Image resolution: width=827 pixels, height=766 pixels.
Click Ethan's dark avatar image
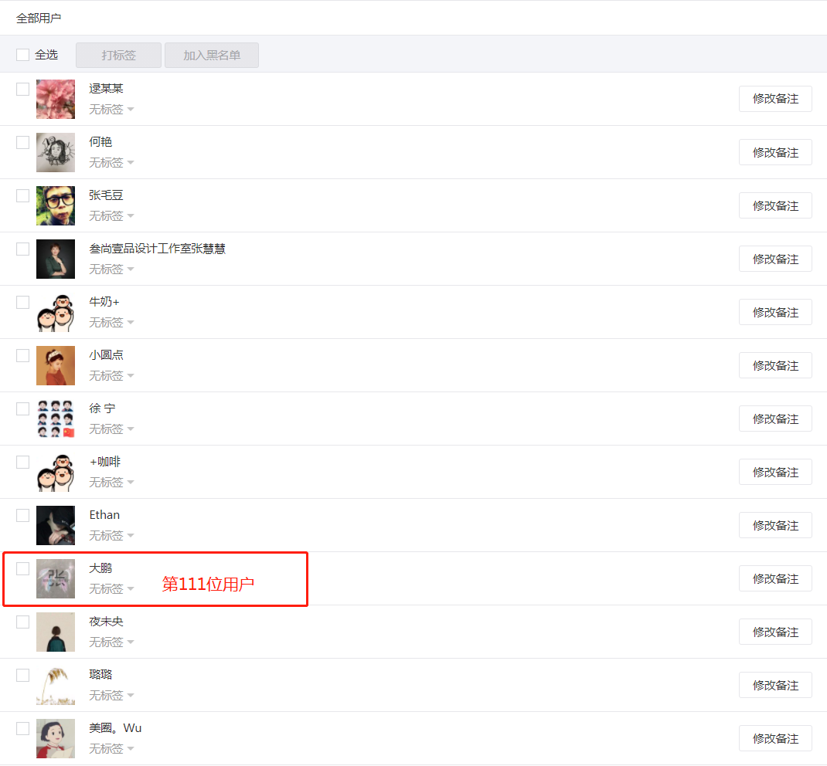pyautogui.click(x=56, y=525)
